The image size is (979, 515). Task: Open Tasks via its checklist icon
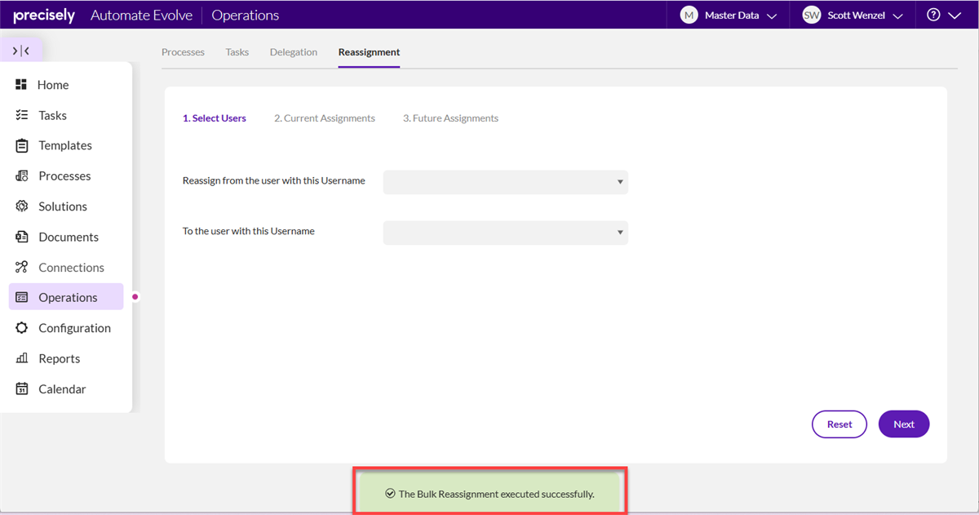22,115
